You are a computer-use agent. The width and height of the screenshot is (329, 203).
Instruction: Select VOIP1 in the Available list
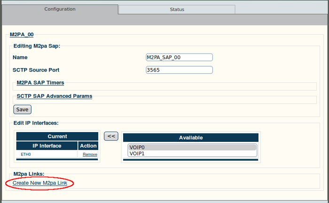click(x=192, y=154)
